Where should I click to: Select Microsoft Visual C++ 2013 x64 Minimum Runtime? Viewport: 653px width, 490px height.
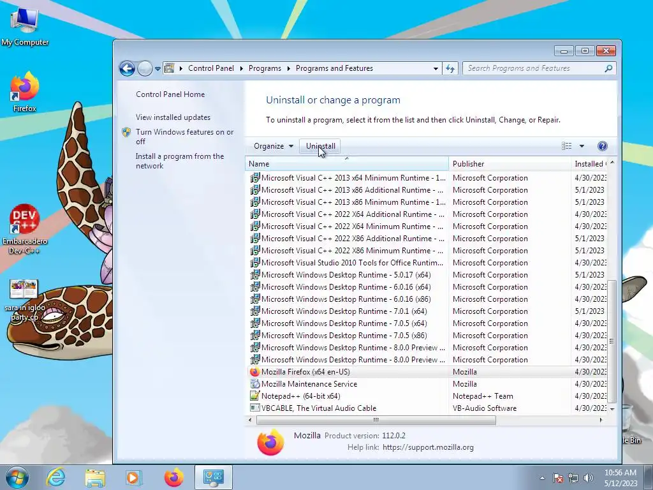pos(353,178)
